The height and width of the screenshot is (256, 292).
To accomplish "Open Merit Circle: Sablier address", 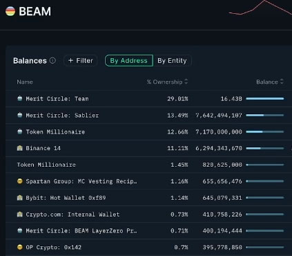I will click(62, 116).
